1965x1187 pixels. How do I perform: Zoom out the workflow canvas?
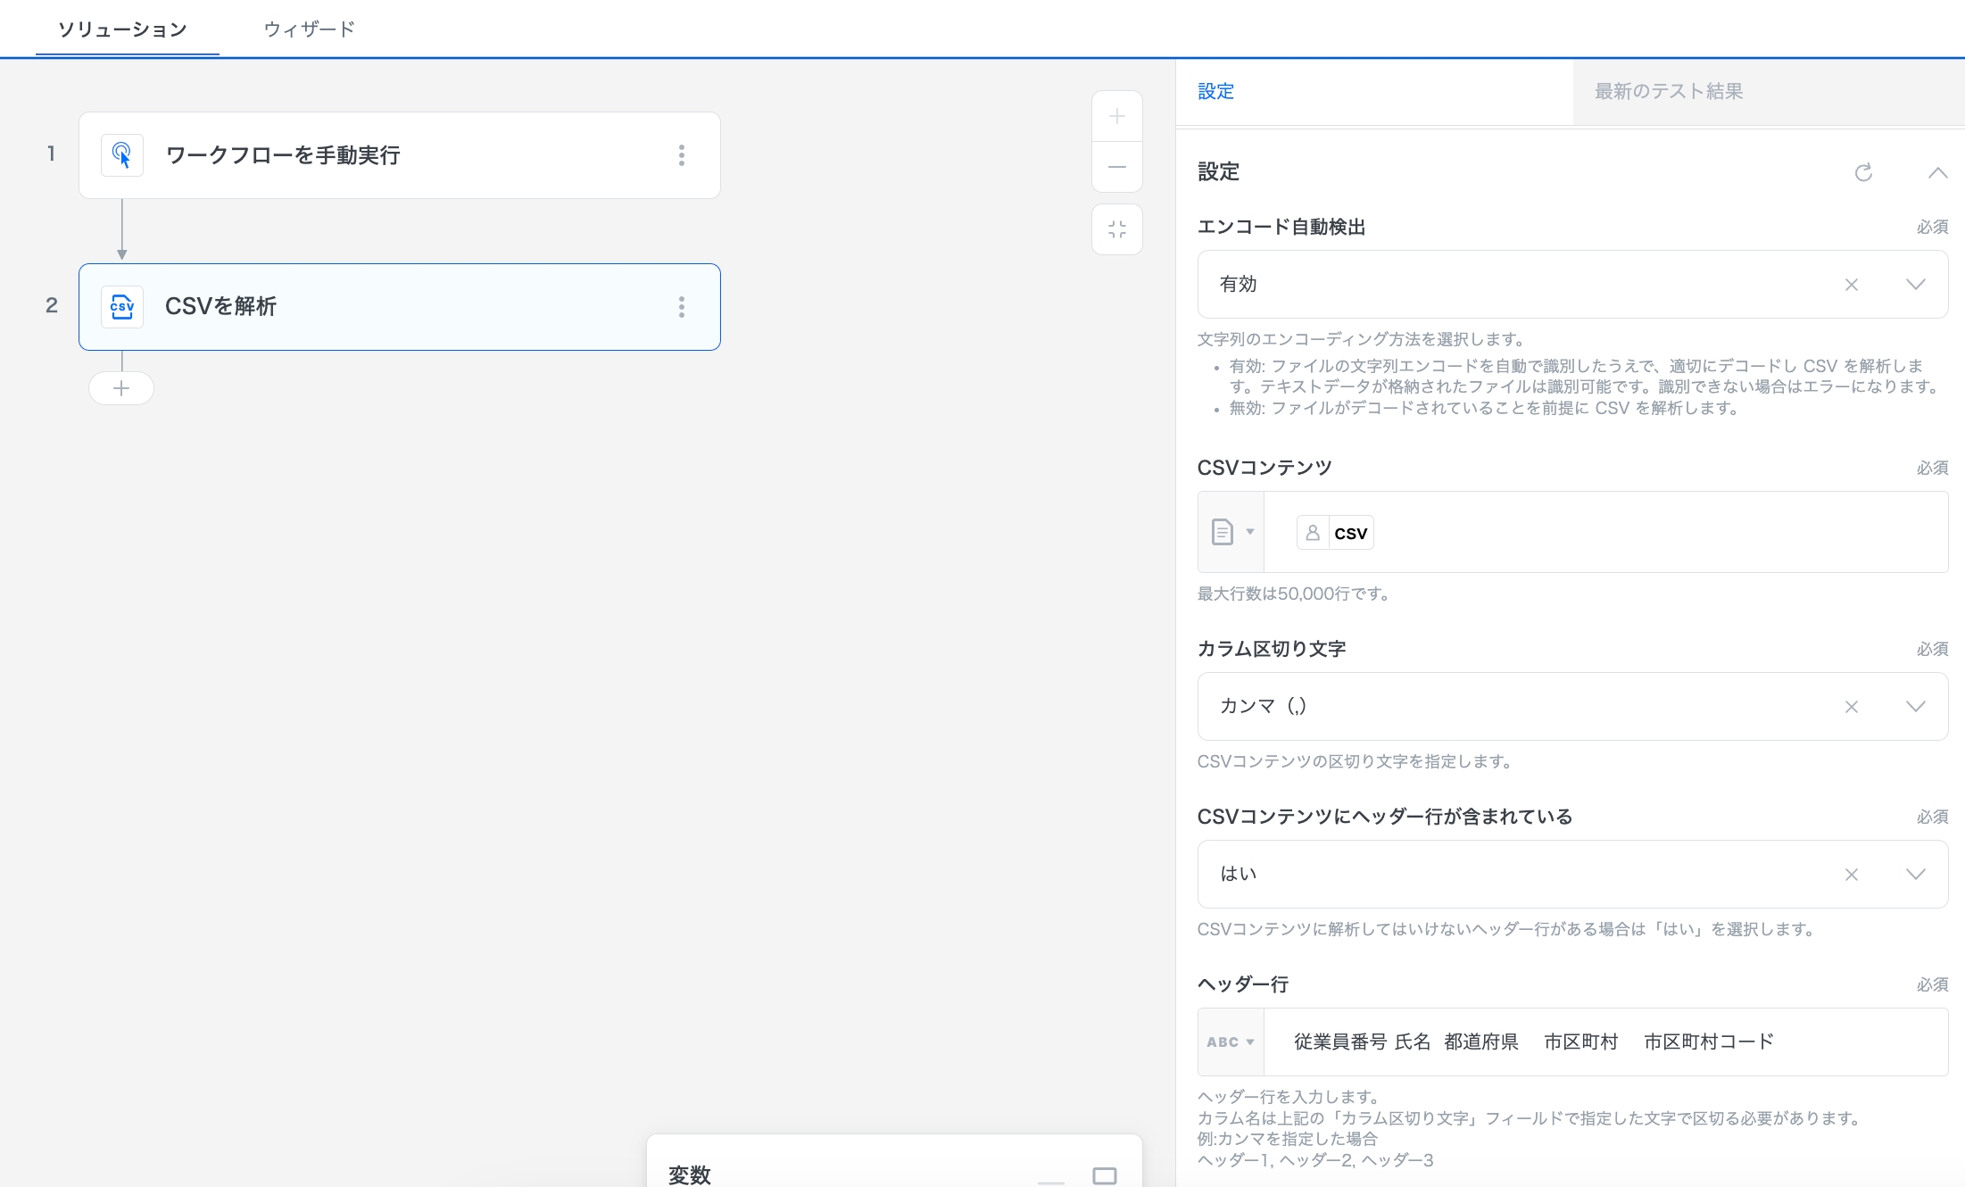(1116, 167)
